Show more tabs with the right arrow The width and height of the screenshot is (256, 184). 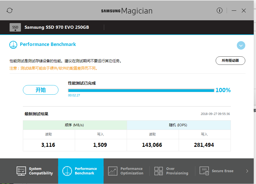pos(247,171)
